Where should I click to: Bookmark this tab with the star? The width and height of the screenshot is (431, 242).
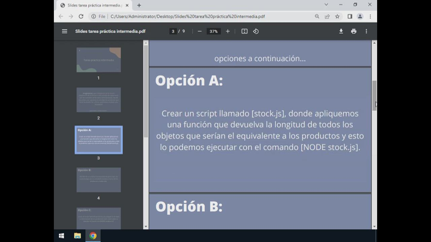[337, 16]
